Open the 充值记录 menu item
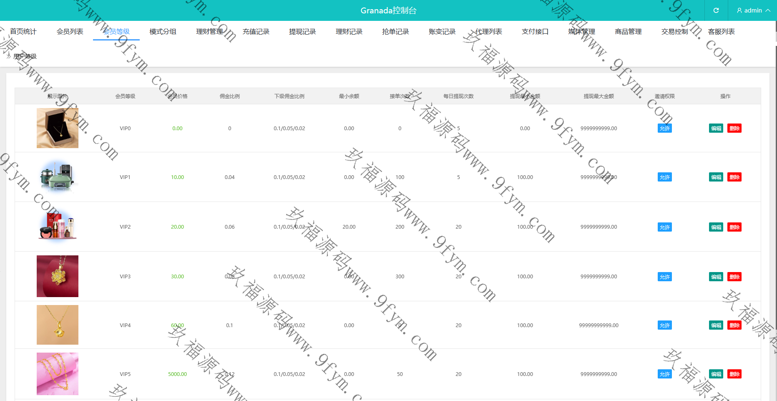 click(256, 32)
